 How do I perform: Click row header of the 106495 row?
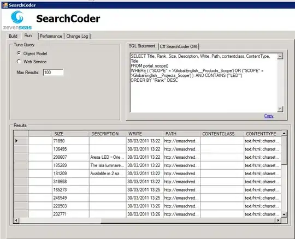point(21,149)
